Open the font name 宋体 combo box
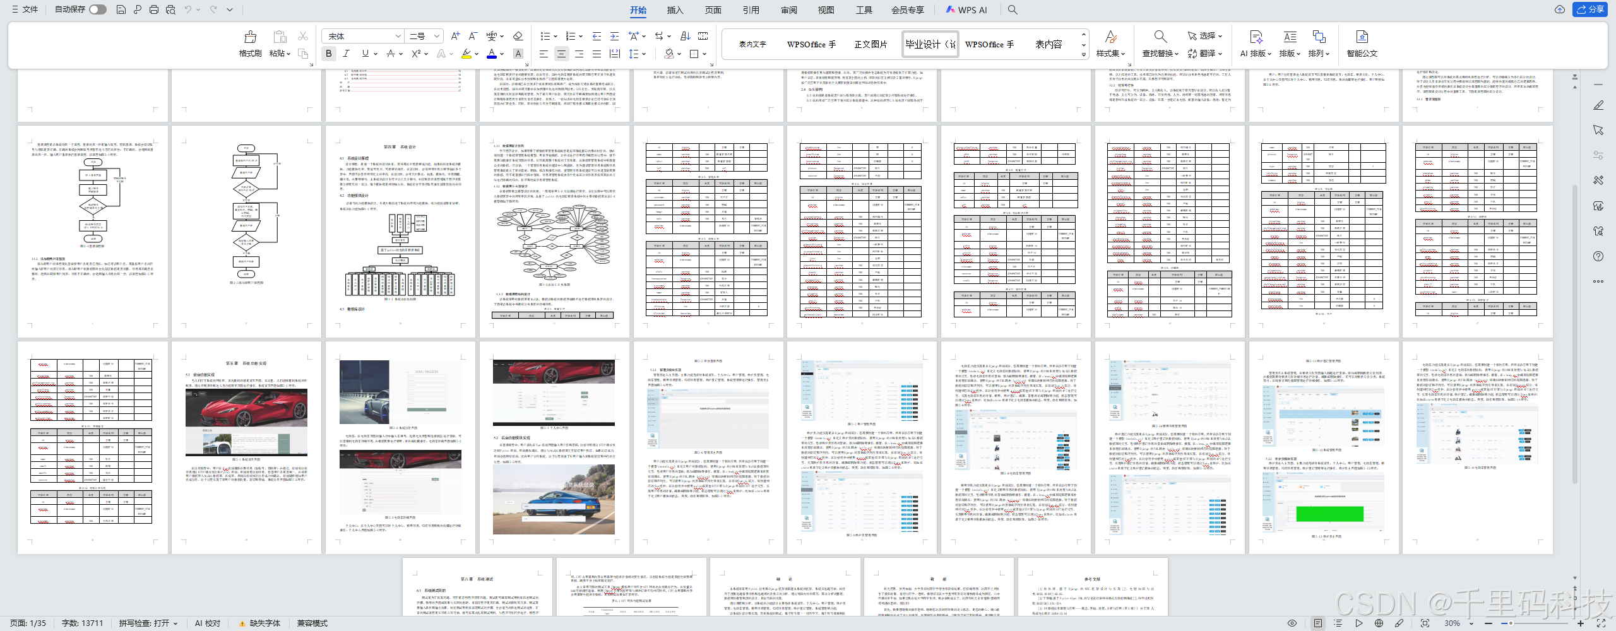 (362, 36)
